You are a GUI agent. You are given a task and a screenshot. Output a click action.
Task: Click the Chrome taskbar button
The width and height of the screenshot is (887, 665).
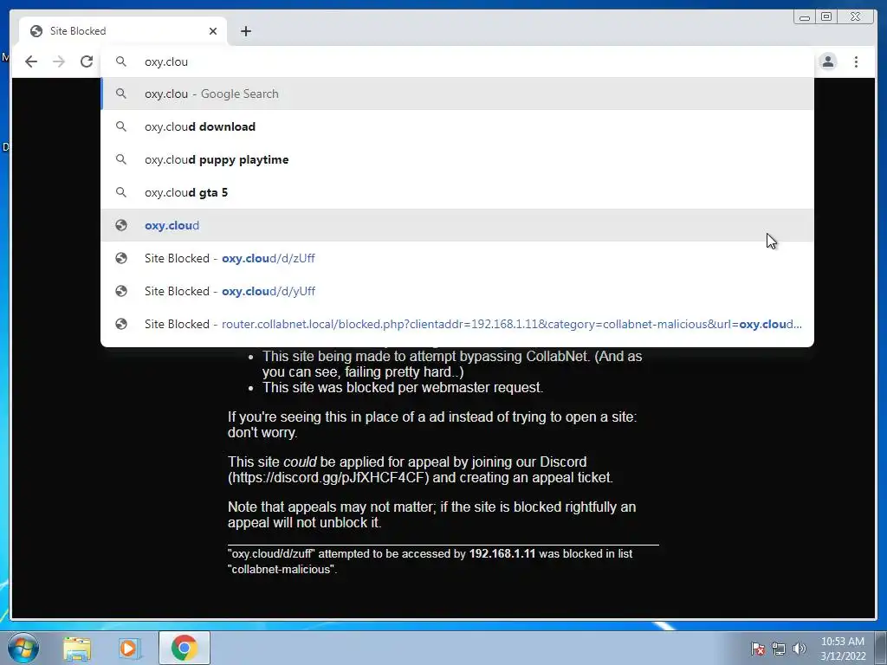(185, 648)
